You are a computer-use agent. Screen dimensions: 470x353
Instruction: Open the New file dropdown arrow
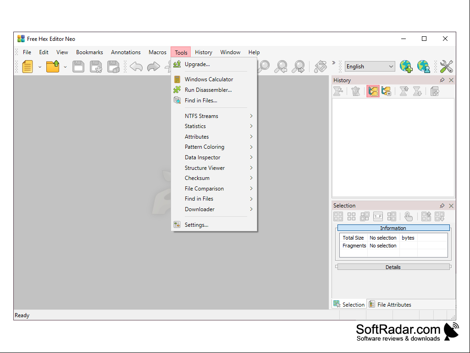click(39, 67)
